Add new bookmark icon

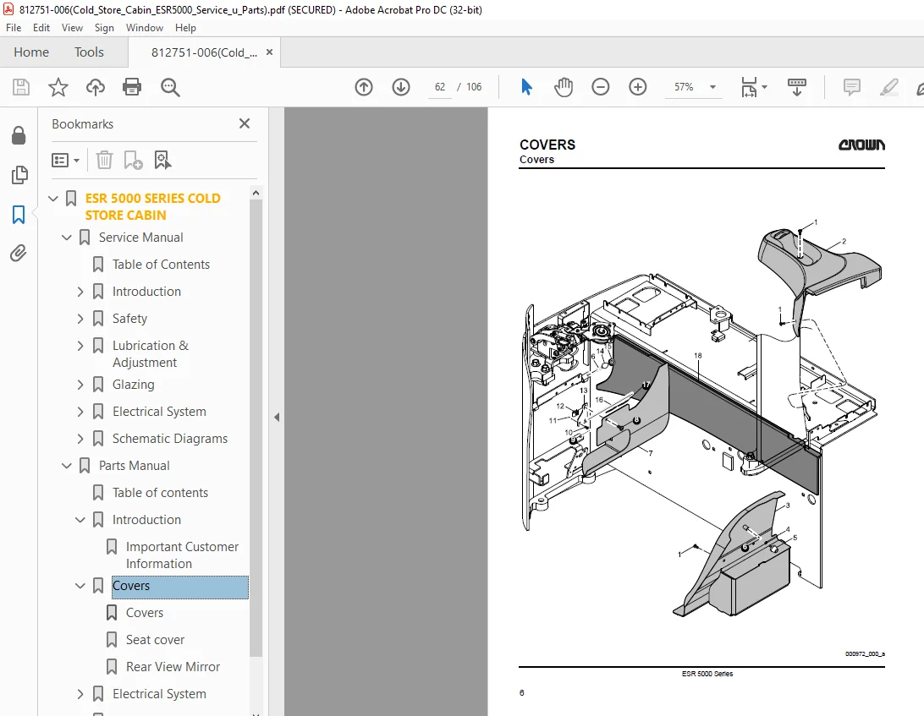(x=133, y=160)
